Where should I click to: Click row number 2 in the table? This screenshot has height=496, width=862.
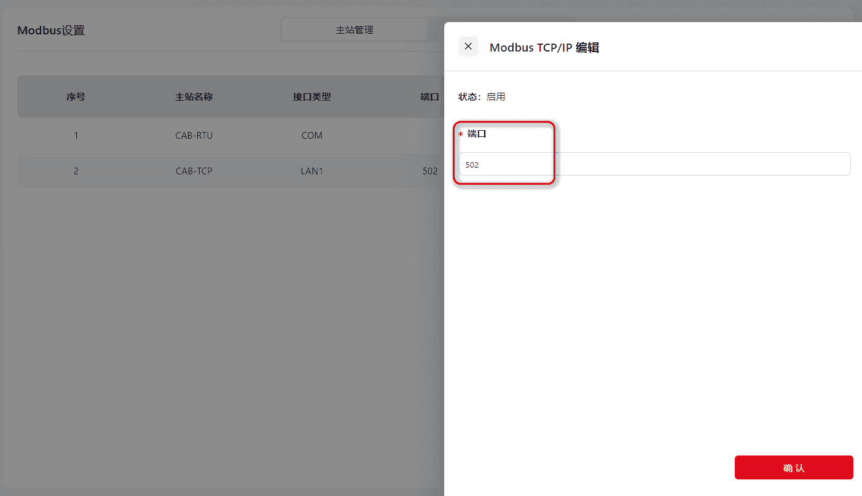pos(76,171)
